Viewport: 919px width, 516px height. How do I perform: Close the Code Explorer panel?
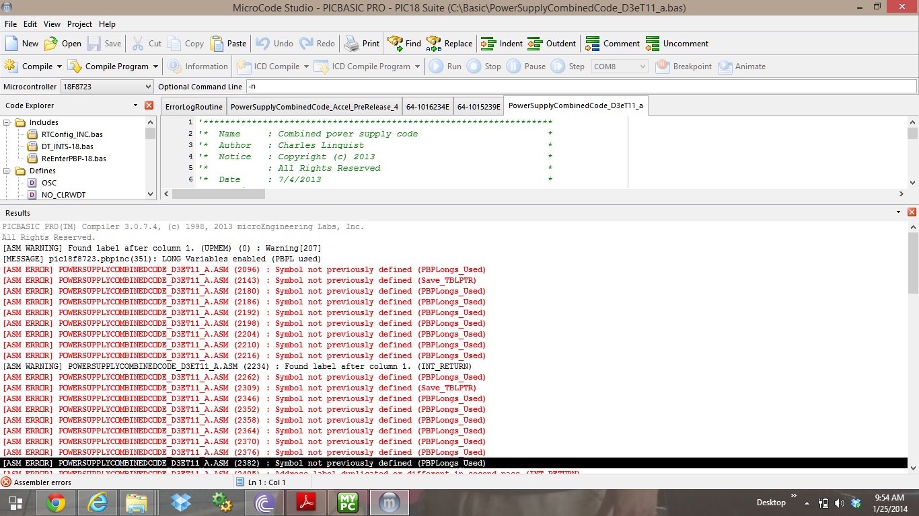[149, 105]
